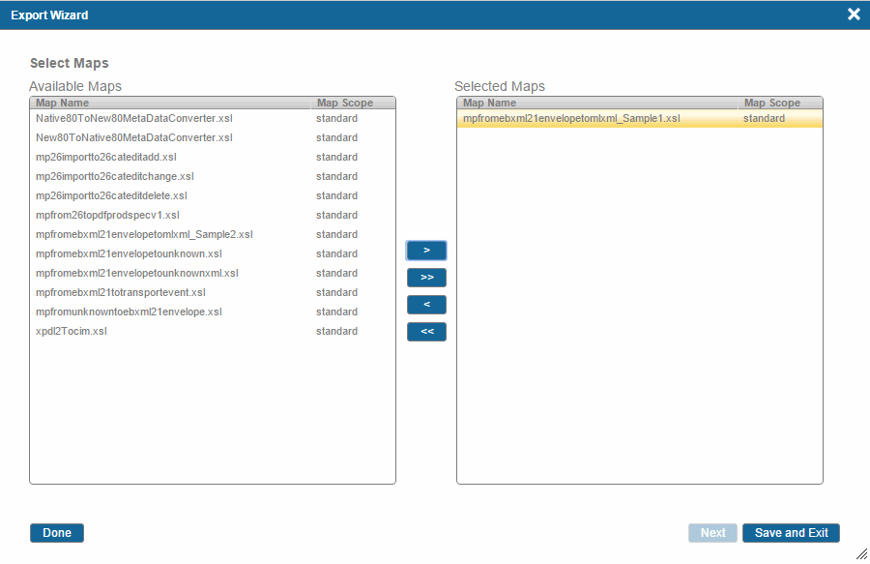
Task: Select mp26importto26cateditdelete.xsl map
Action: pyautogui.click(x=213, y=196)
